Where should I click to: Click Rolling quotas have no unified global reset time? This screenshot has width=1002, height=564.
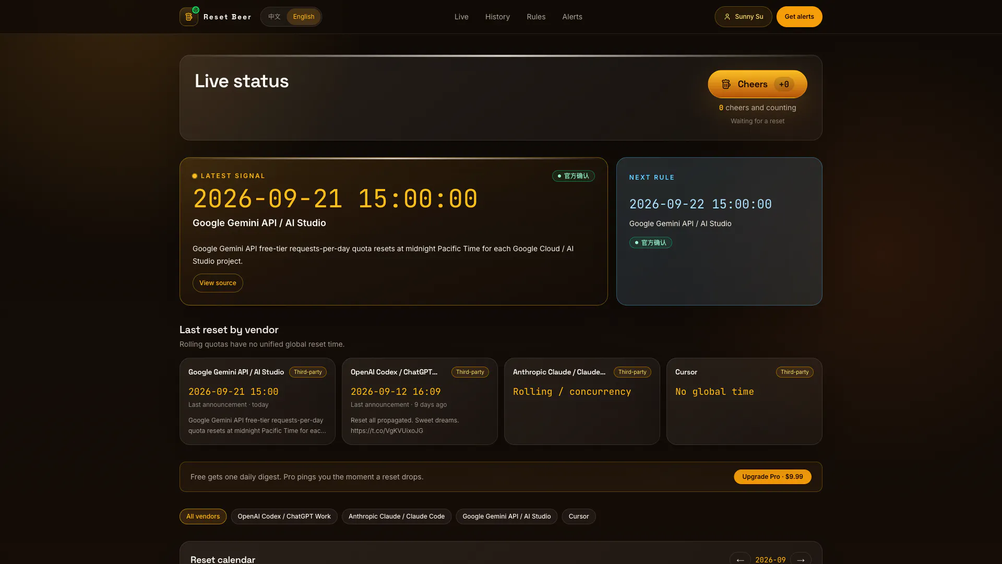(x=262, y=344)
